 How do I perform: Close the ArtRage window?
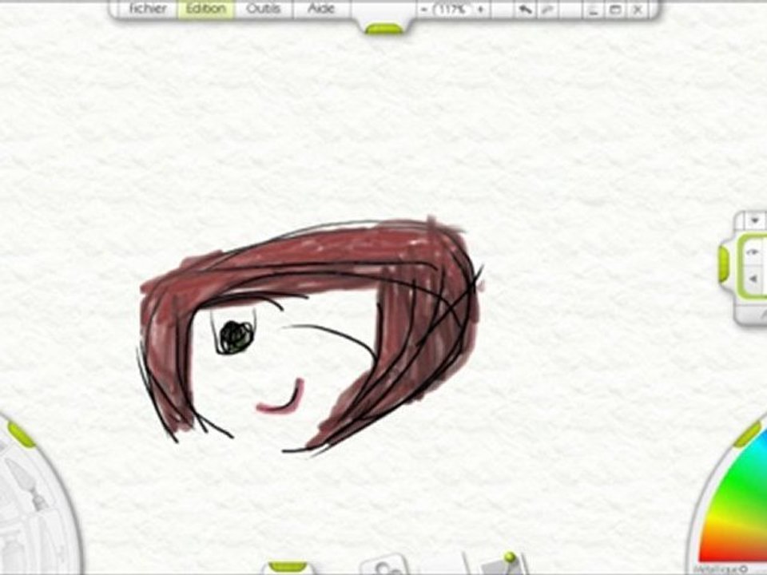click(638, 10)
